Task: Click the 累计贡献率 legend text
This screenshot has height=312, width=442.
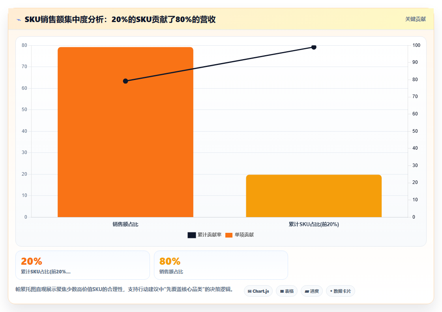Action: [210, 235]
